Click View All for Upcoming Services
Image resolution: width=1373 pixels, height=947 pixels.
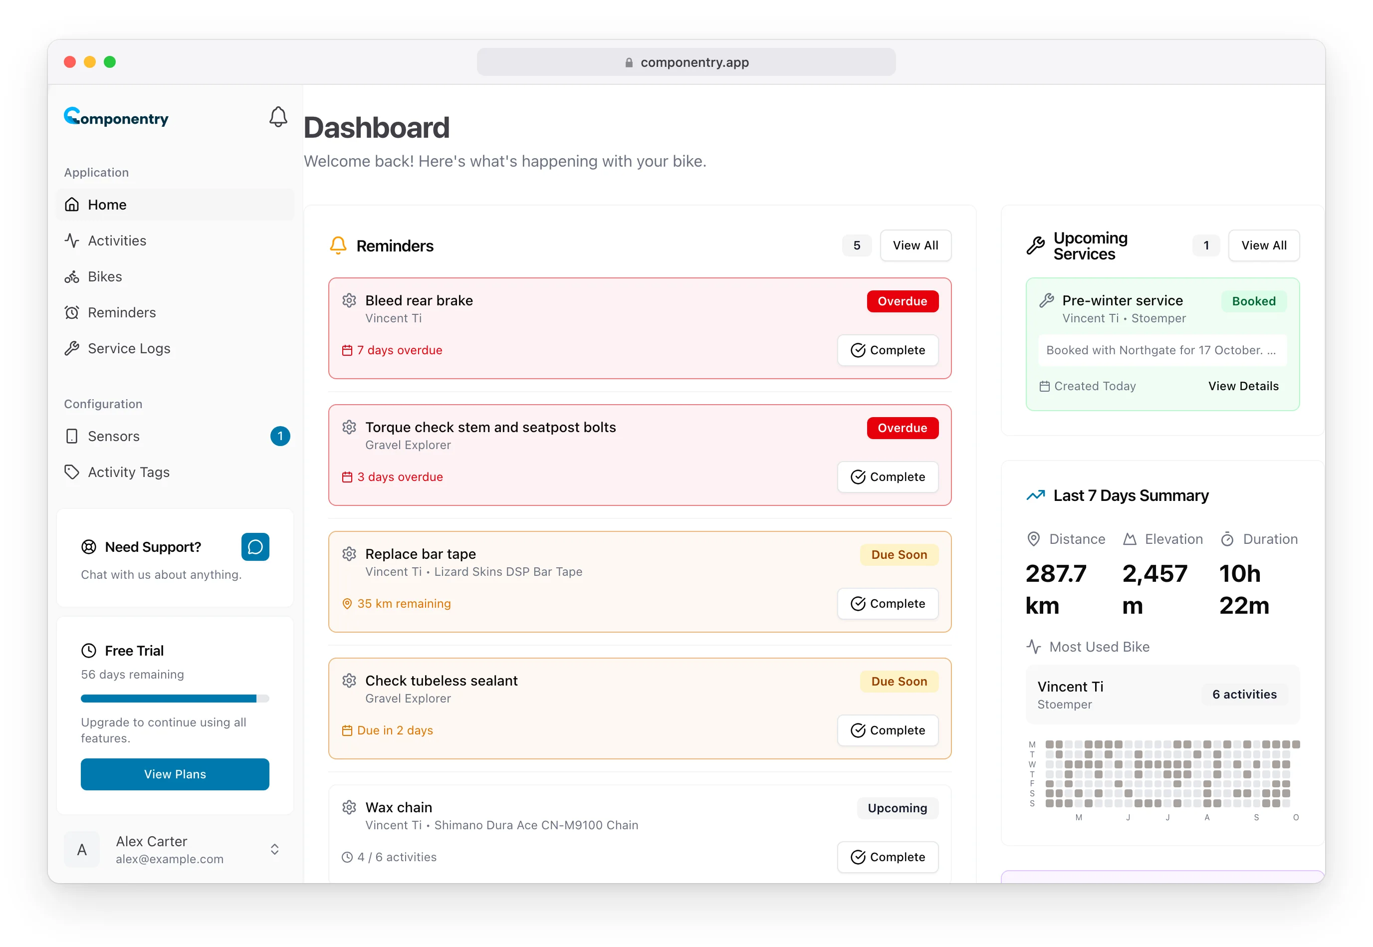pos(1264,245)
